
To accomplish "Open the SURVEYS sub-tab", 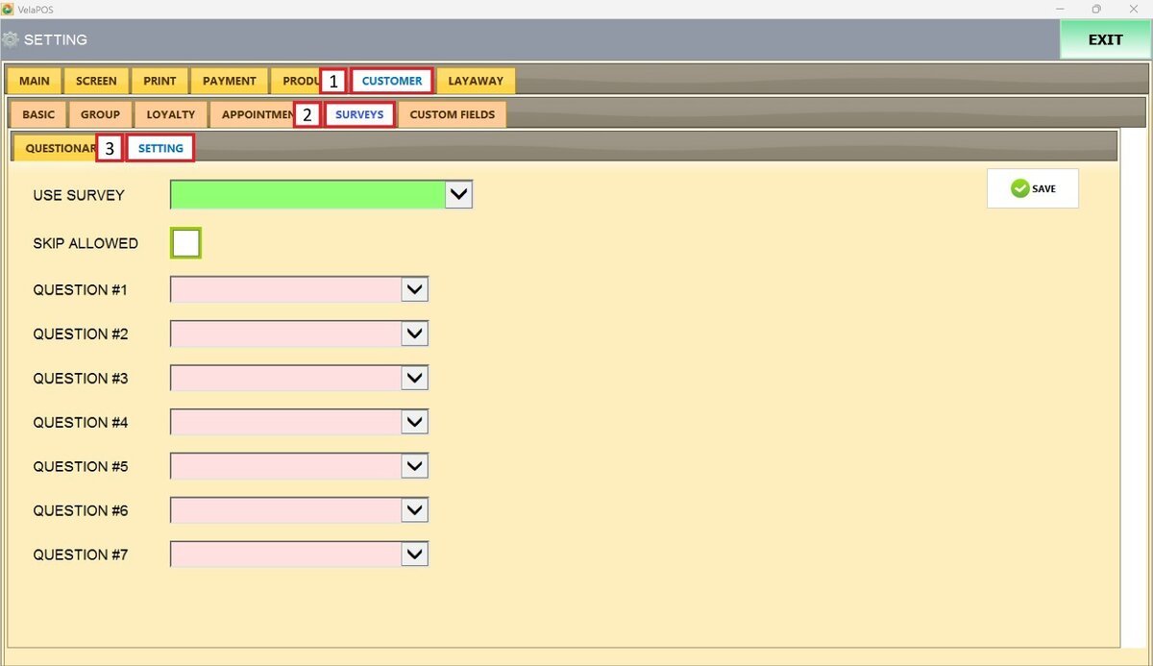I will [x=359, y=114].
